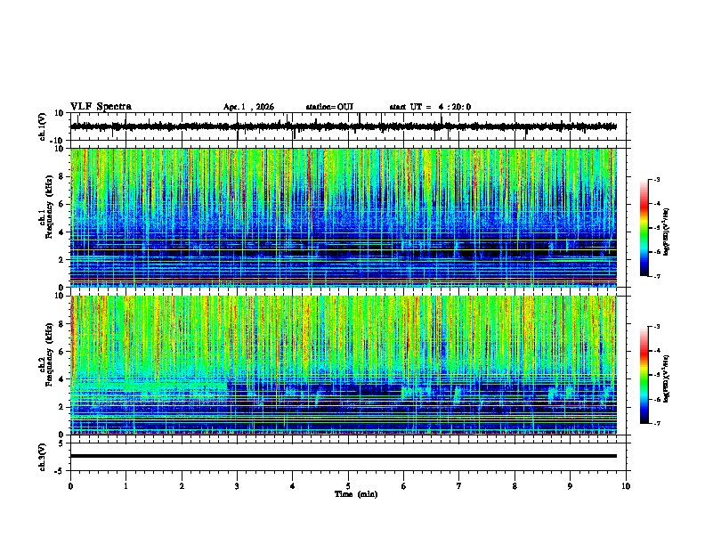Screen dimensions: 705x545
Task: Click time axis tick label "3"
Action: click(x=237, y=486)
